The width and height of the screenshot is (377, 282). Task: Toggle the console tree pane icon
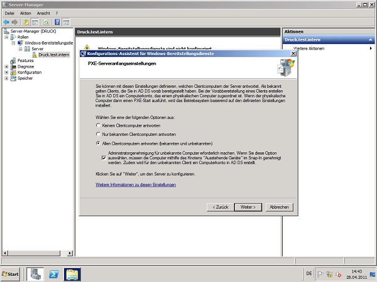[x=35, y=23]
